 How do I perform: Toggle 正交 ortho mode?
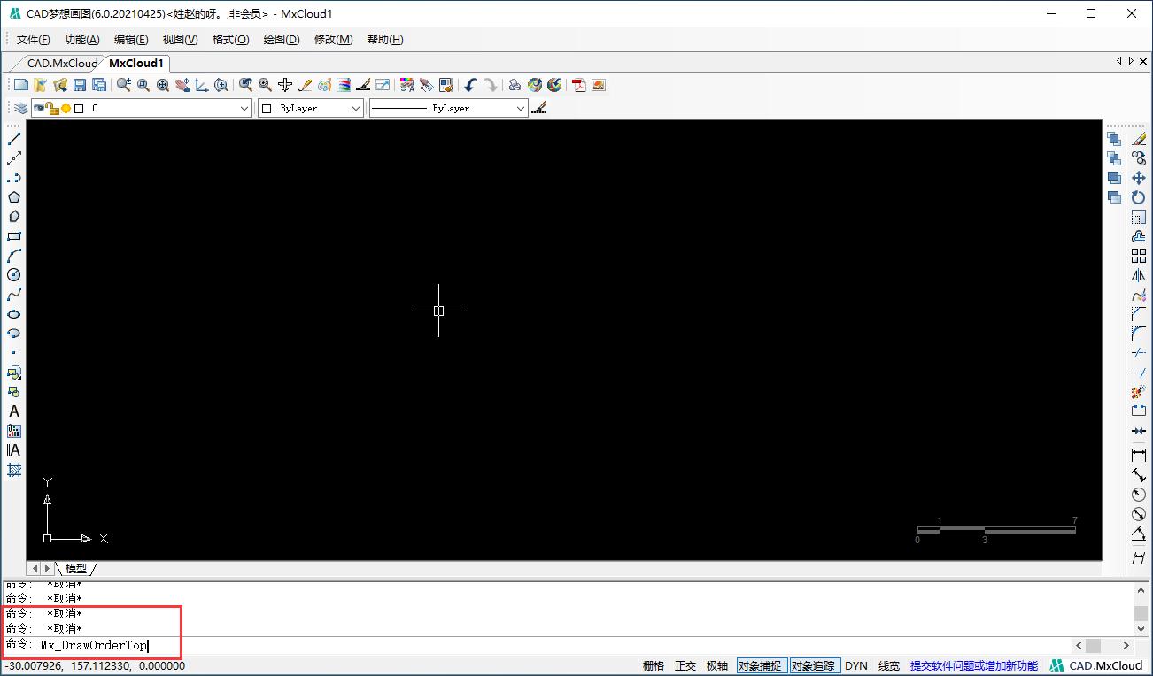point(685,665)
